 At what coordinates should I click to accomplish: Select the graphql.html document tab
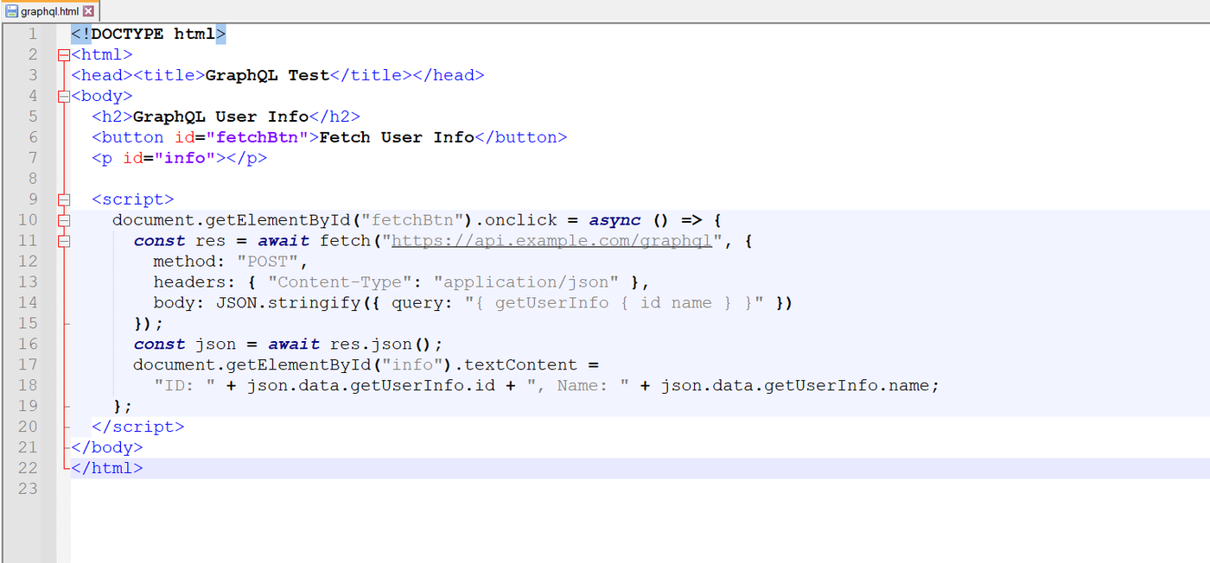(49, 11)
